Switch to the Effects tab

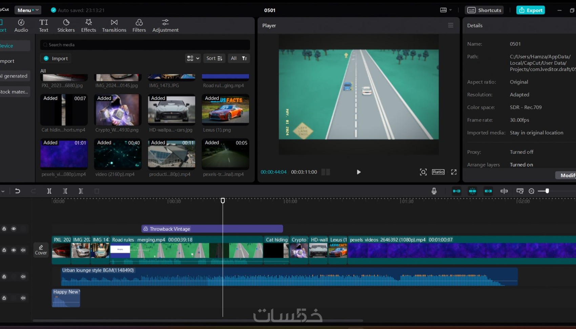pyautogui.click(x=88, y=25)
